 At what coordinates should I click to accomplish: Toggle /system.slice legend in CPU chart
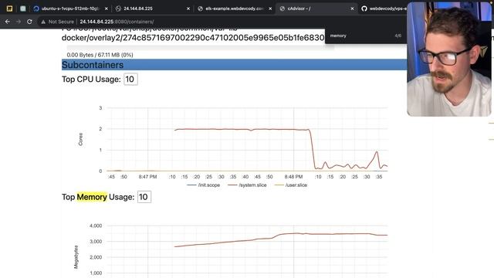point(247,185)
